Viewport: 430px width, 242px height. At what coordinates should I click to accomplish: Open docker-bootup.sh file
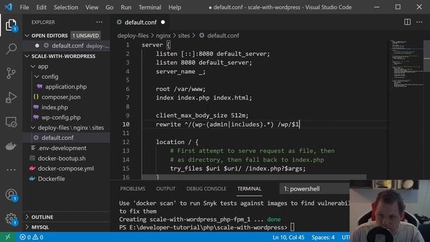point(61,159)
